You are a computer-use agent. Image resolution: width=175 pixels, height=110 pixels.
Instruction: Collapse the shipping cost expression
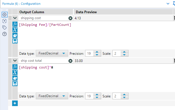tap(15, 18)
